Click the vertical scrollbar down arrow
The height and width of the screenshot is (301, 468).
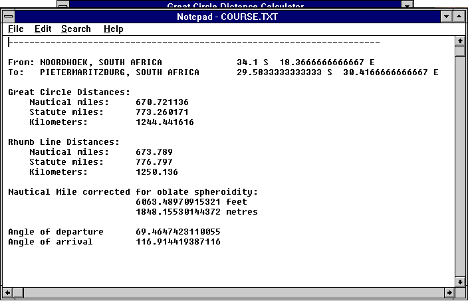pos(459,281)
